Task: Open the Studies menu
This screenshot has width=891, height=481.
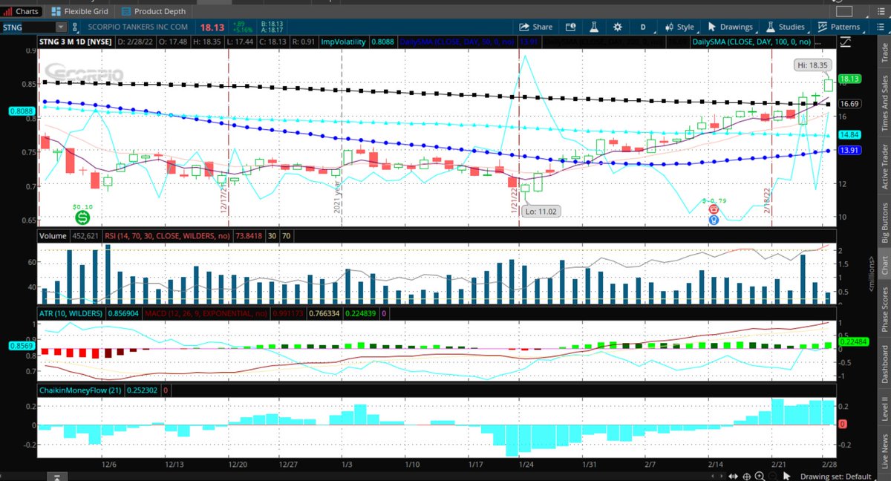Action: click(787, 27)
